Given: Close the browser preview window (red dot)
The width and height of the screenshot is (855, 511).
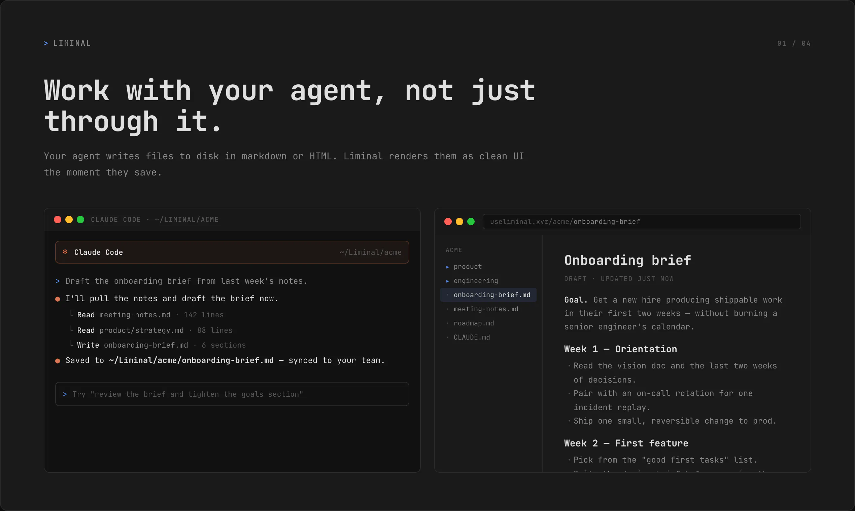Looking at the screenshot, I should click(x=448, y=222).
